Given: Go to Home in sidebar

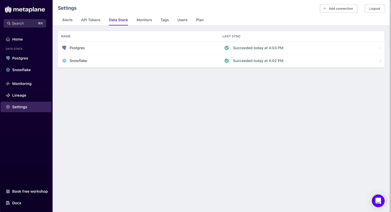Looking at the screenshot, I should click(x=26, y=39).
